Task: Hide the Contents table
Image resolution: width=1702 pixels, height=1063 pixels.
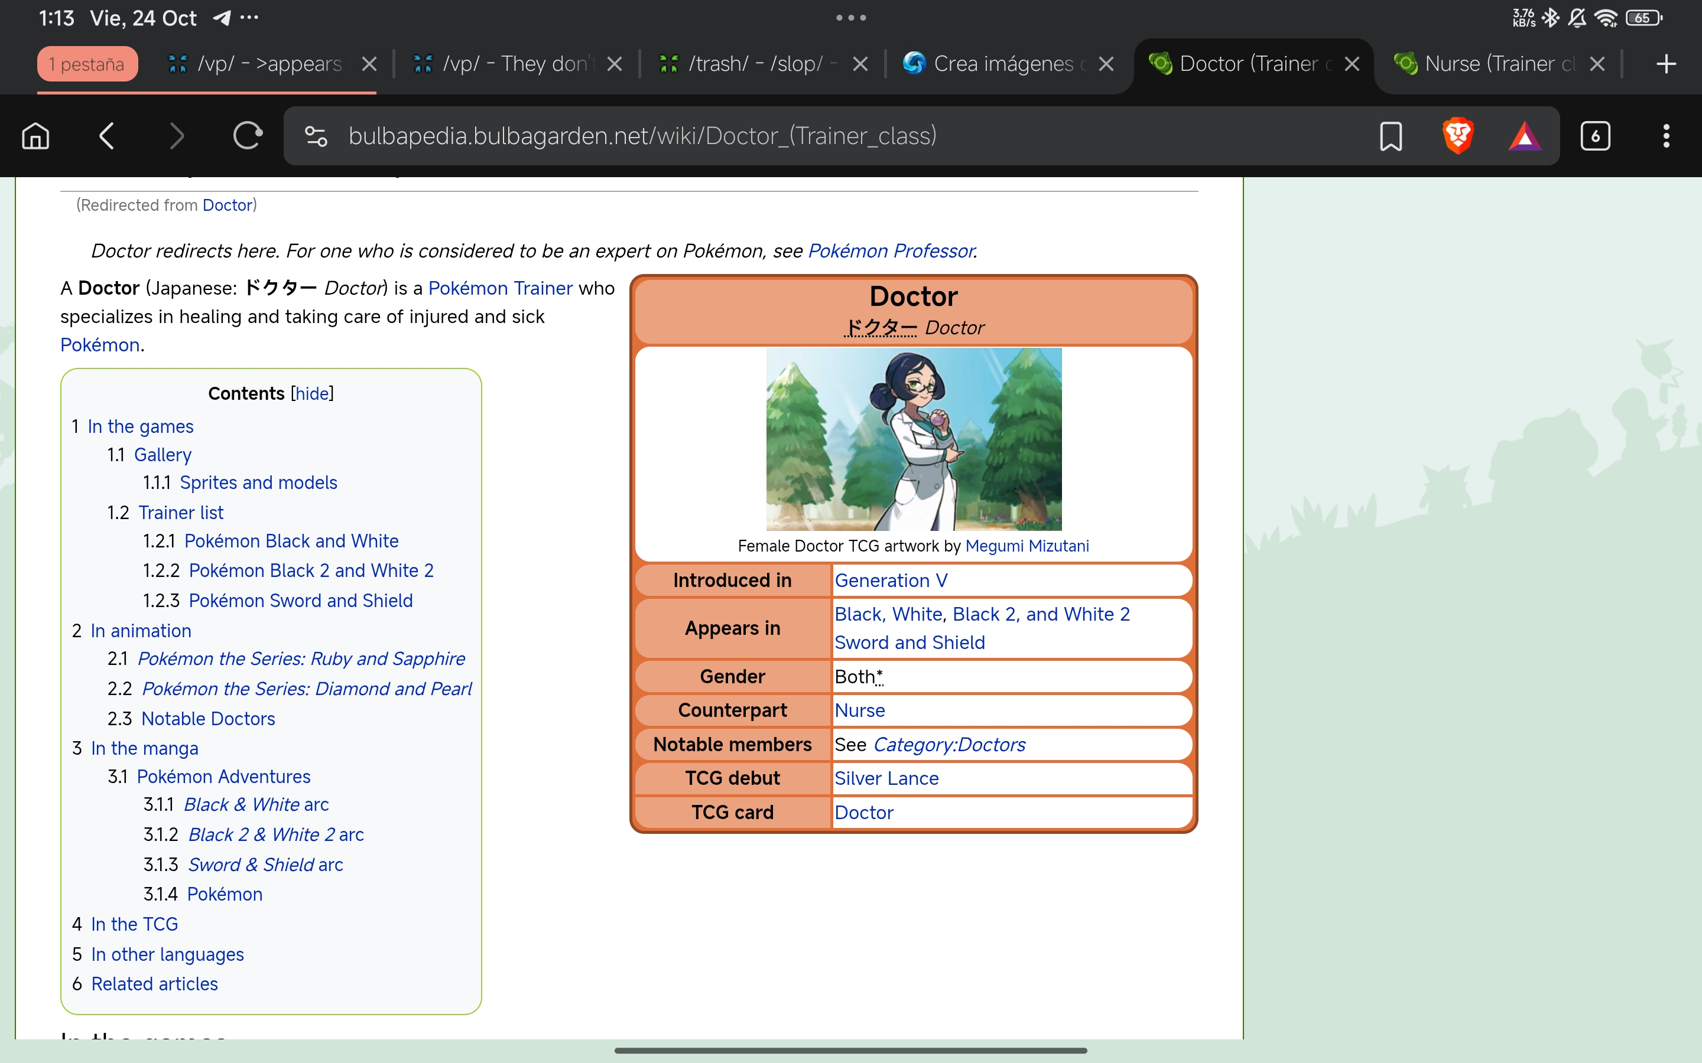Action: 312,393
